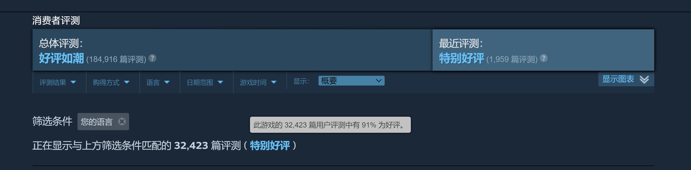
Task: Click the 日期范围 filter label
Action: tap(200, 82)
